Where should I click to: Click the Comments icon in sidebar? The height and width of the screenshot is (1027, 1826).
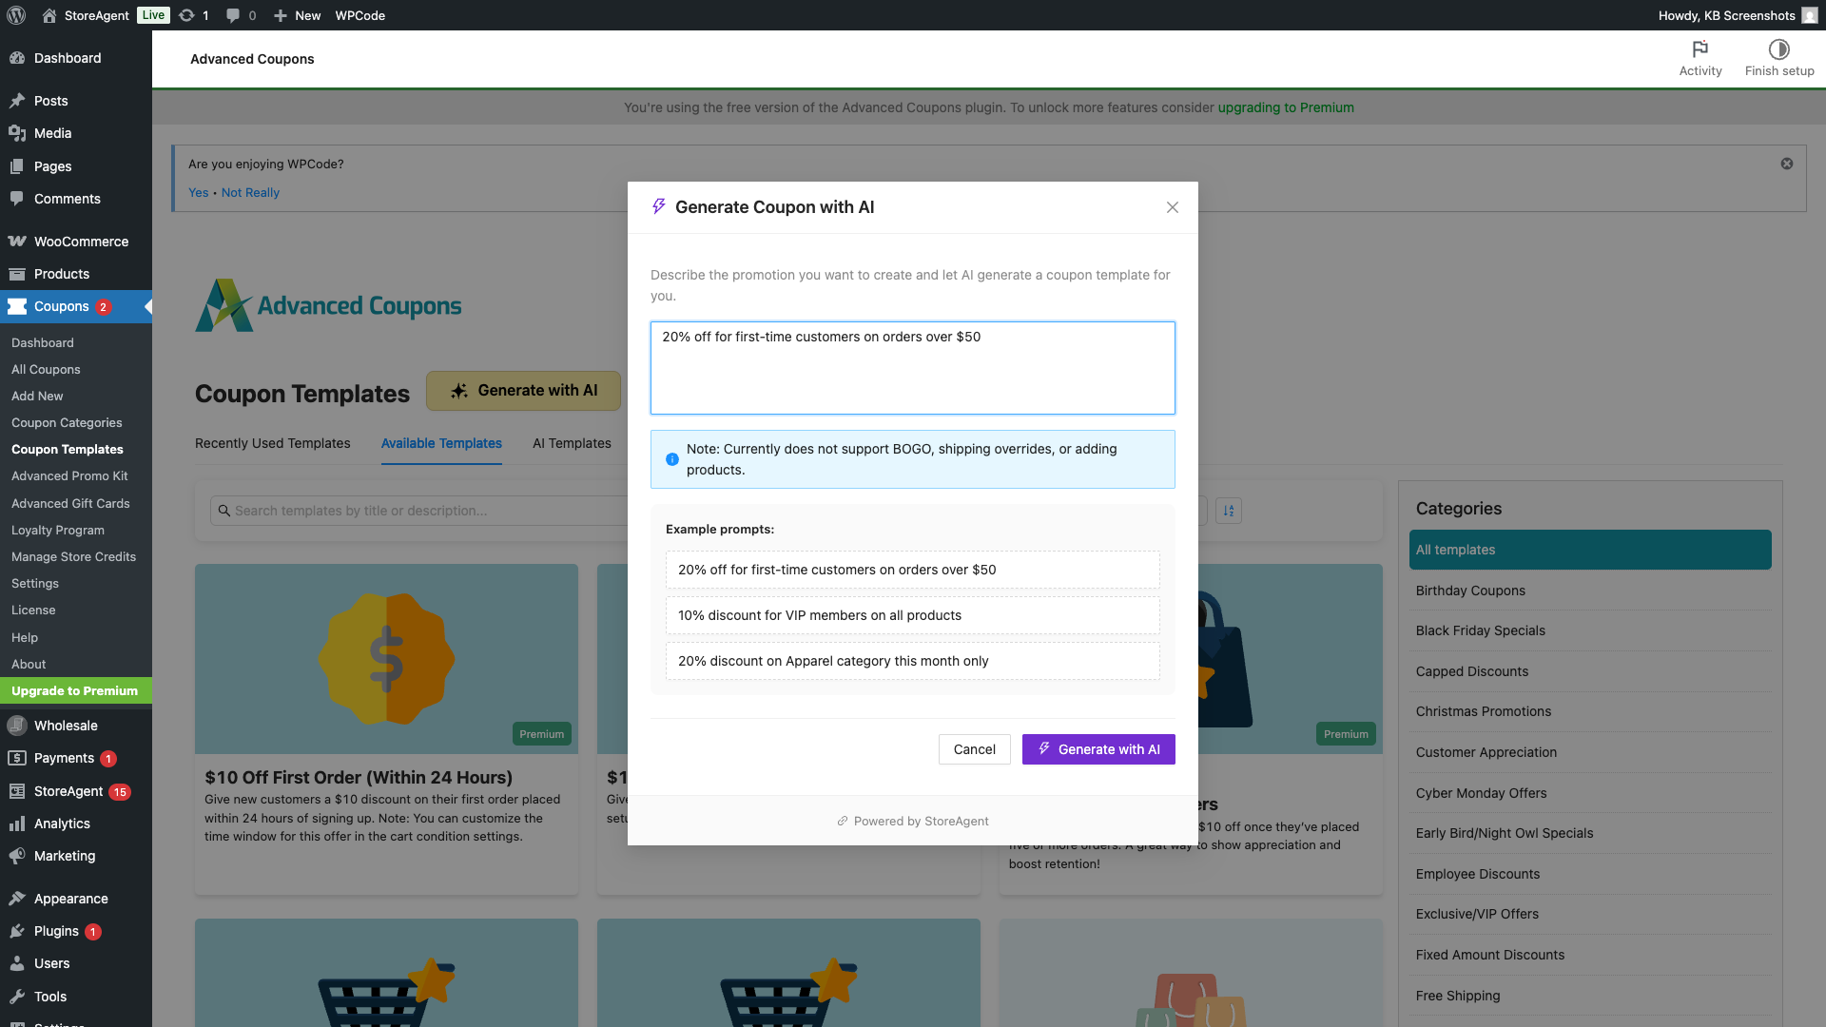coord(17,199)
